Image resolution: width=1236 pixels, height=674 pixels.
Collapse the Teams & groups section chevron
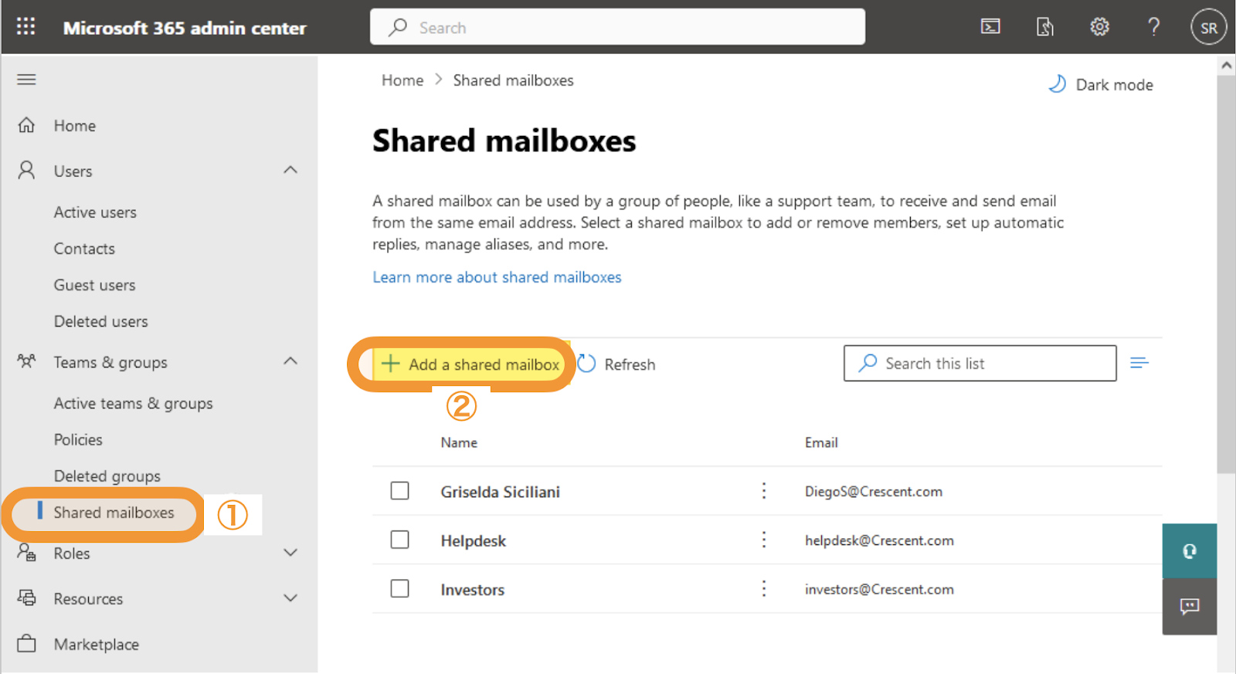coord(290,361)
